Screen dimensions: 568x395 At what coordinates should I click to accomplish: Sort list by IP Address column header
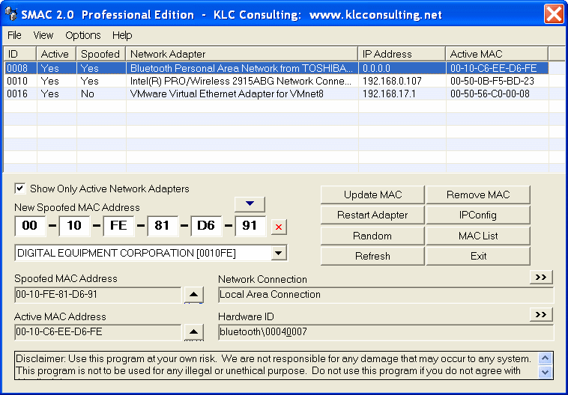402,54
